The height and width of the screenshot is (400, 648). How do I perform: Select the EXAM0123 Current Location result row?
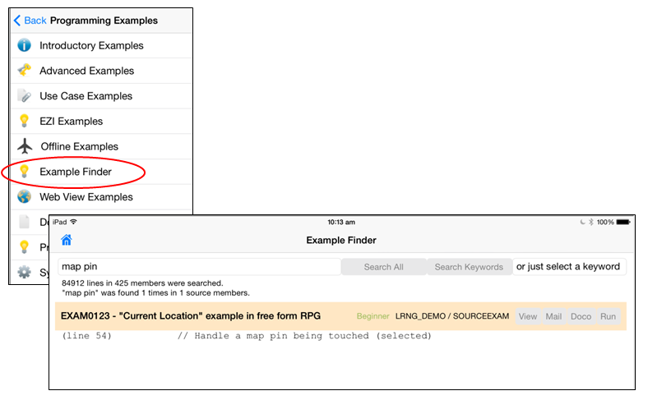(340, 316)
